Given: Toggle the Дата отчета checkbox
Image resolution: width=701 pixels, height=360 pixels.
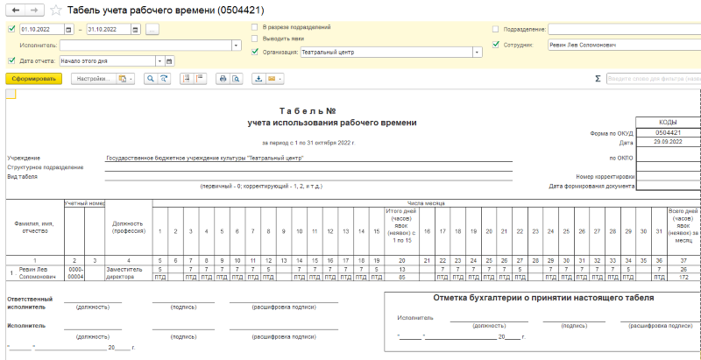Looking at the screenshot, I should (11, 60).
